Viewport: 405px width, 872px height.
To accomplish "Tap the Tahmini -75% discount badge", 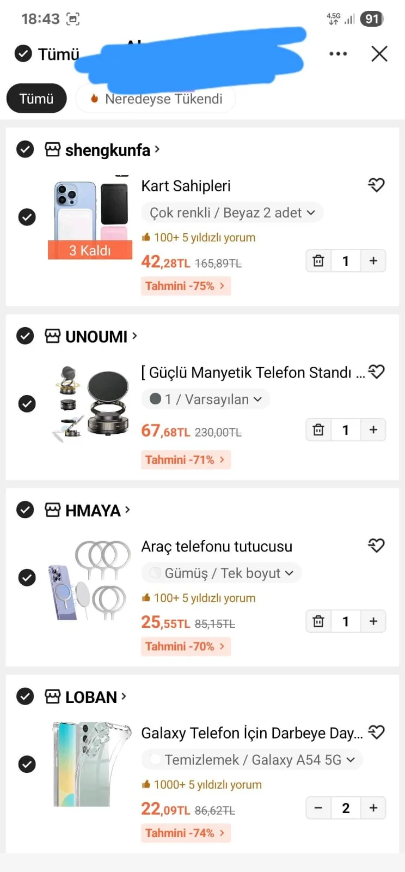I will coord(186,286).
